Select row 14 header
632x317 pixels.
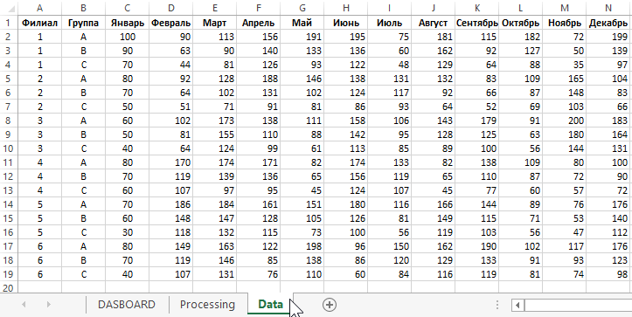tap(9, 204)
